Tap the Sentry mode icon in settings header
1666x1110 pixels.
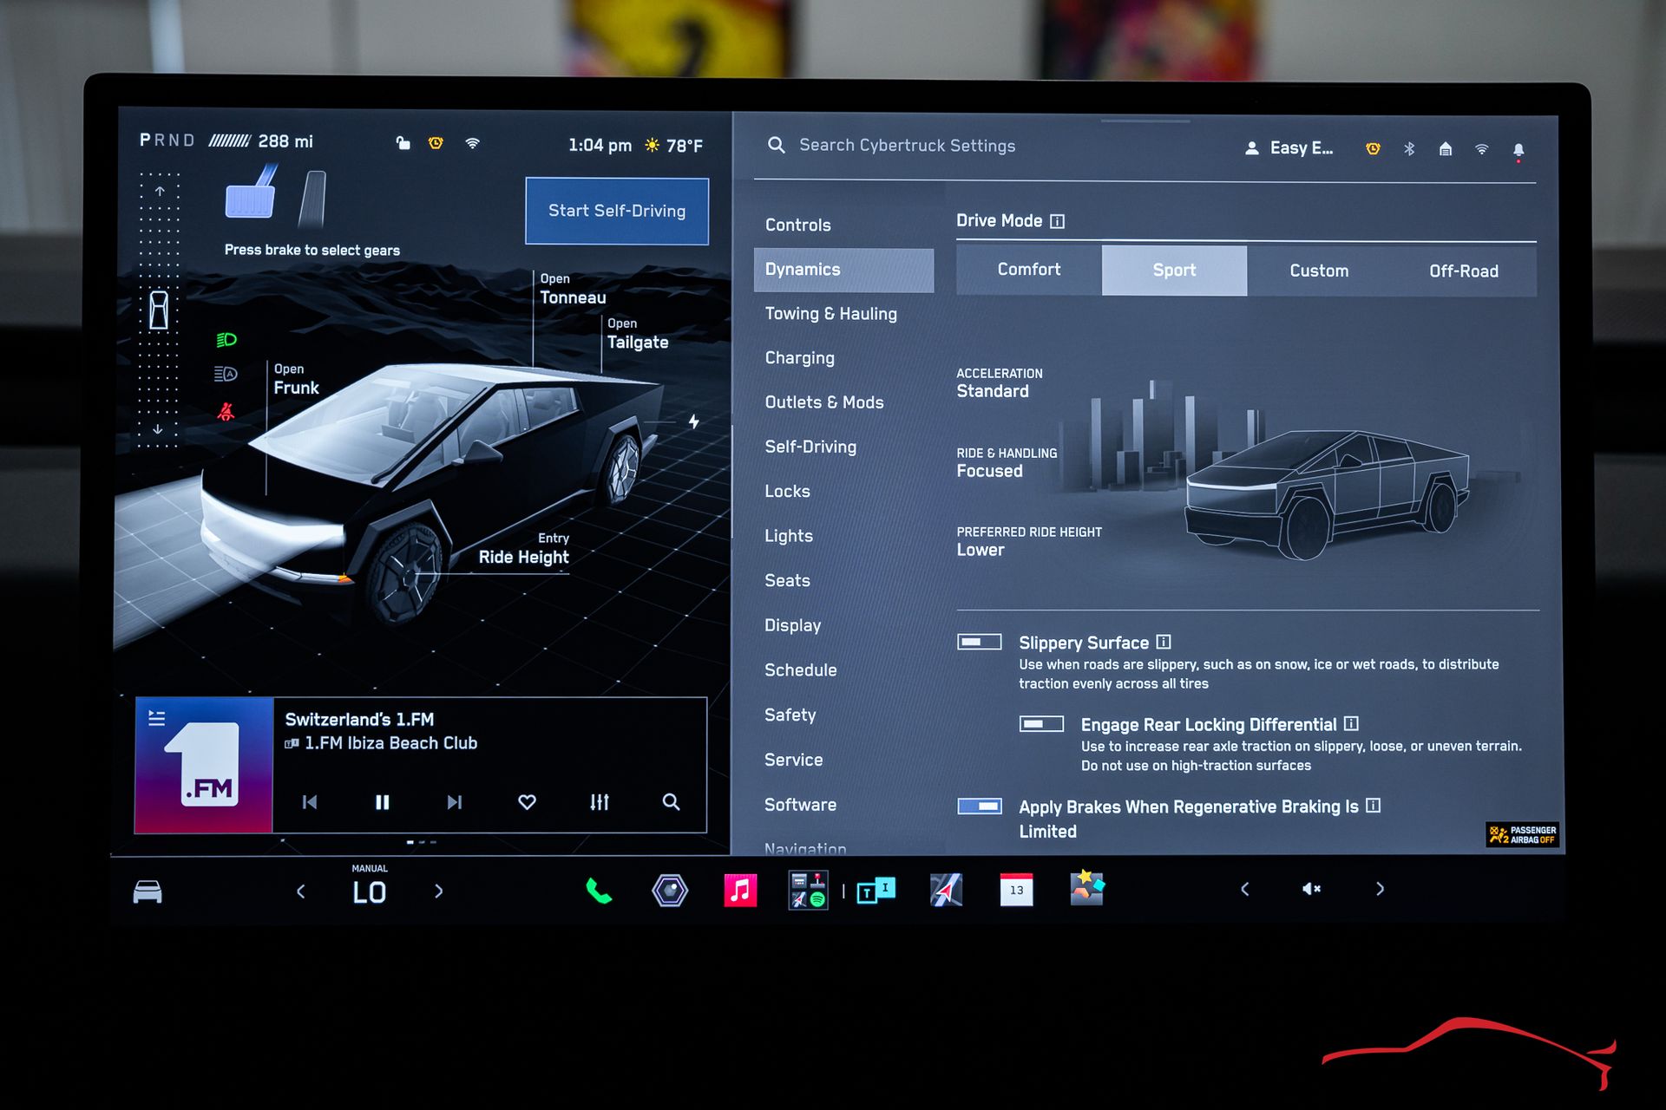coord(1373,149)
